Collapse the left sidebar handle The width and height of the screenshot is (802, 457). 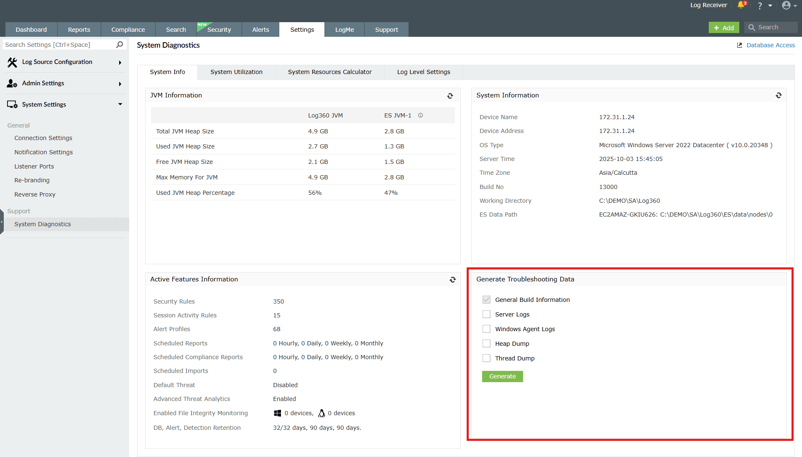pos(2,222)
